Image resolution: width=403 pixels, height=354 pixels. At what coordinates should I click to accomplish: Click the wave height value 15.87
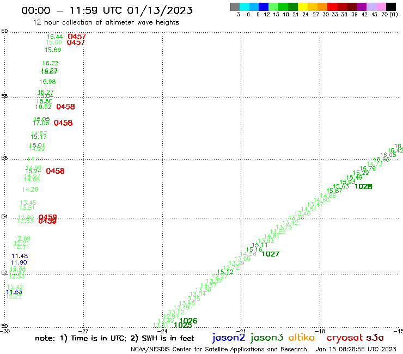point(334,191)
